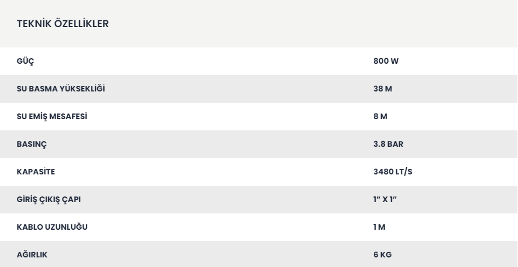The image size is (518, 267).
Task: Select the AĞIRLIK label
Action: pyautogui.click(x=32, y=255)
